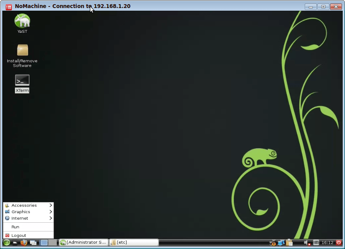Click the update warning tray icon
345x249 pixels.
pos(273,243)
